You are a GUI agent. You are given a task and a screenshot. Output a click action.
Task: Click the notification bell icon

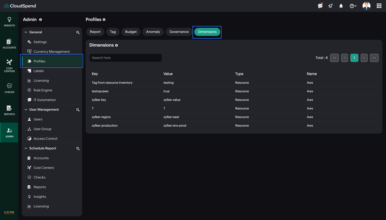click(x=341, y=6)
